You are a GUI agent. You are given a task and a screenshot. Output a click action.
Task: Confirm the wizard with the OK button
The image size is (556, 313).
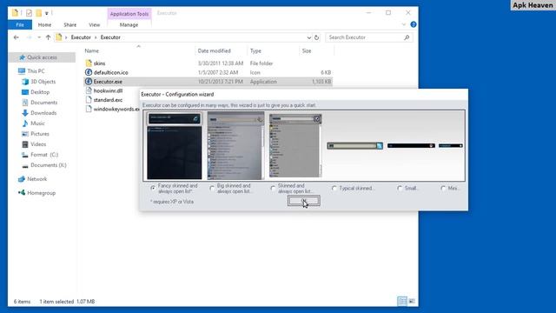pyautogui.click(x=303, y=201)
